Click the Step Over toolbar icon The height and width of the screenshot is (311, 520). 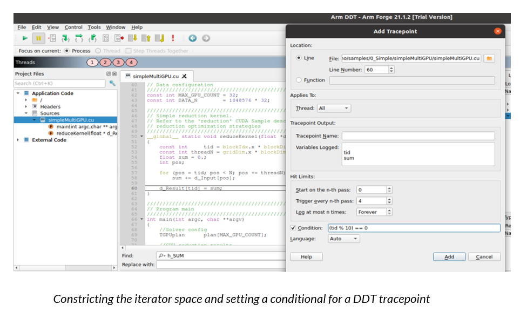click(79, 38)
